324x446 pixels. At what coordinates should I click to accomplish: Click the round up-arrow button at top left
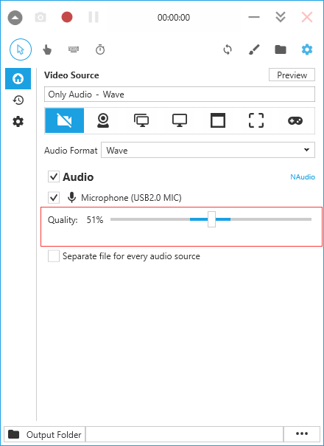[15, 18]
